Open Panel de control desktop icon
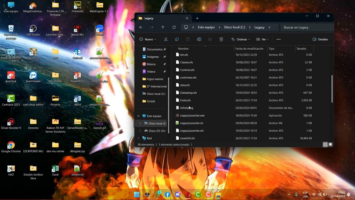Screen dimensions: 355x200 pos(11,54)
